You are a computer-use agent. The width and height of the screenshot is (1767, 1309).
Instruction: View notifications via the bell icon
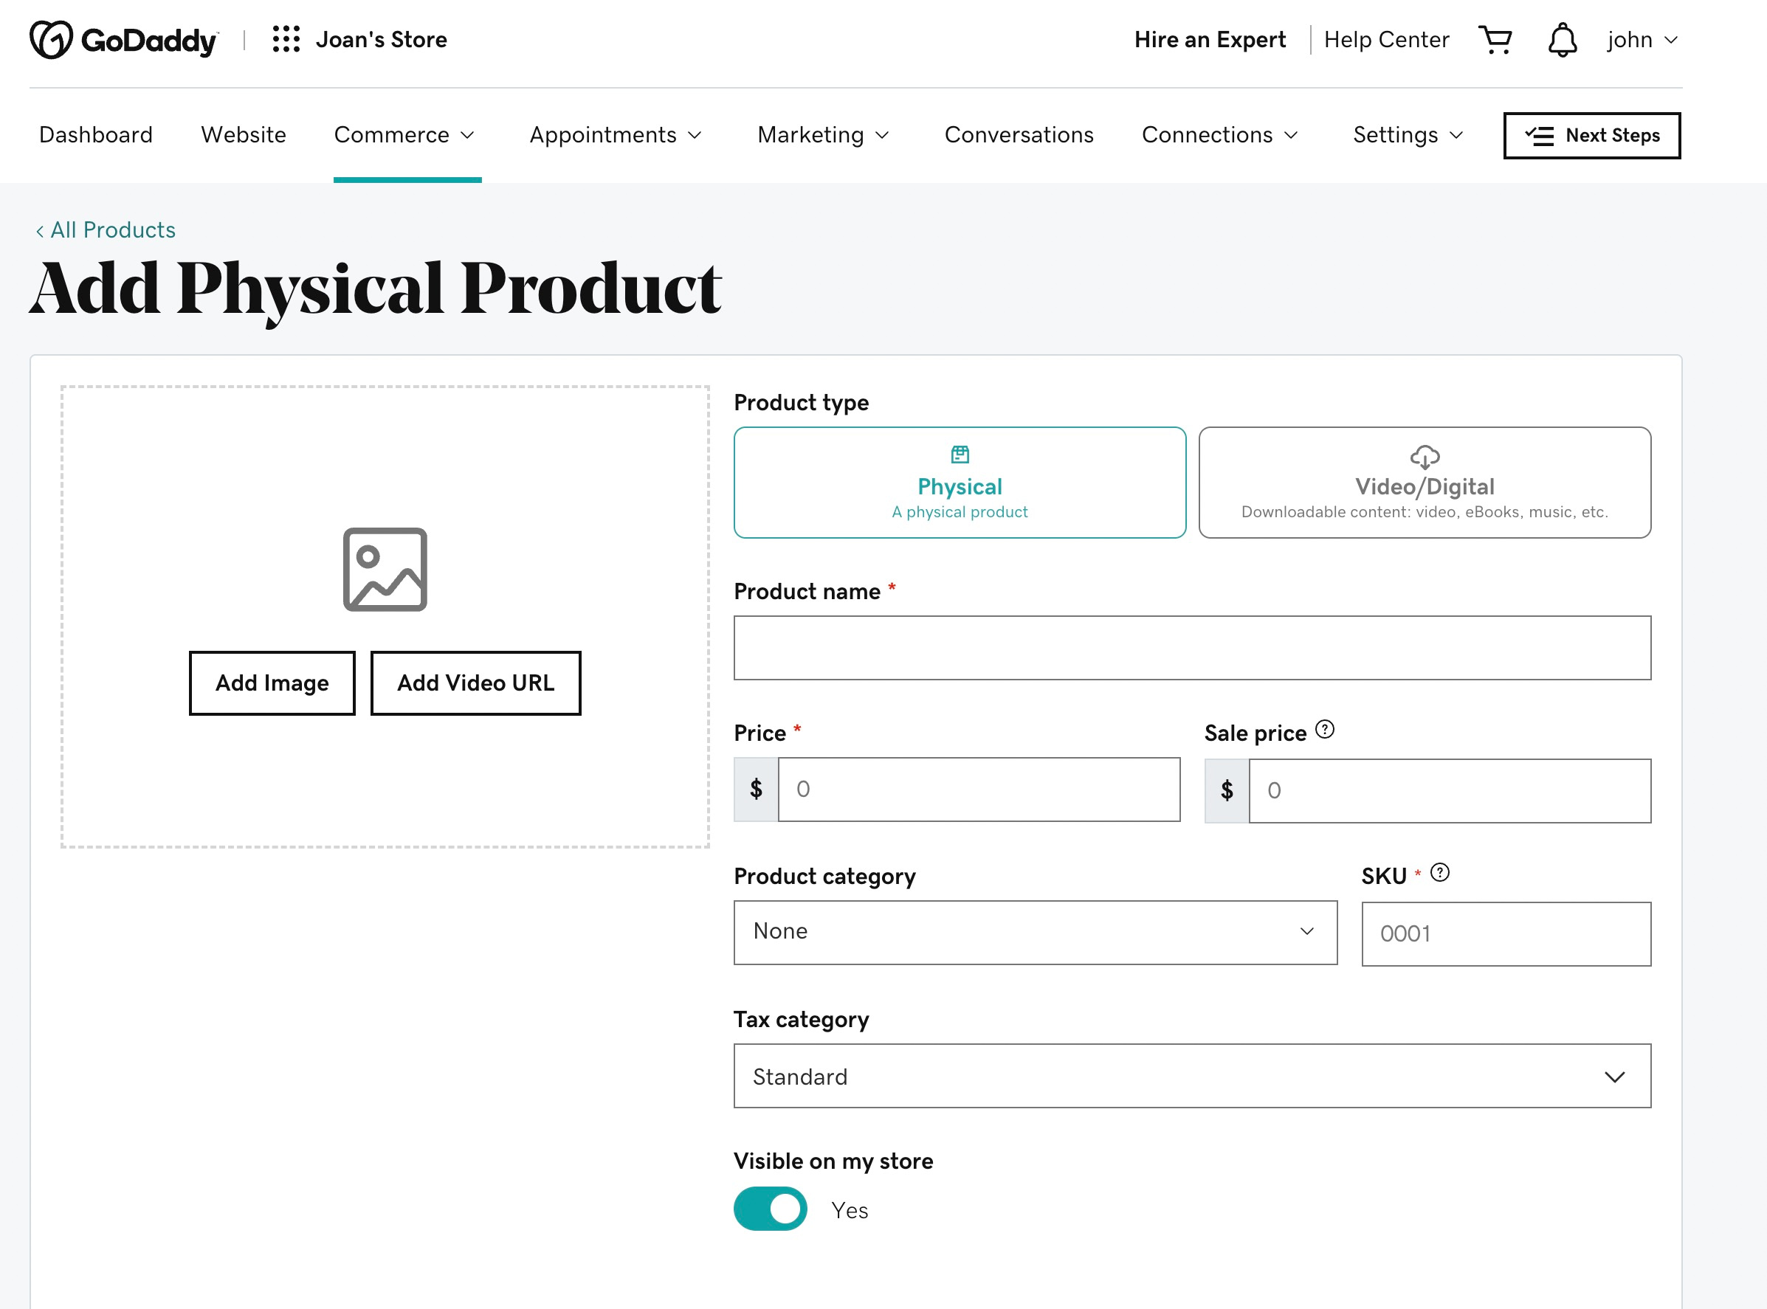(x=1561, y=39)
